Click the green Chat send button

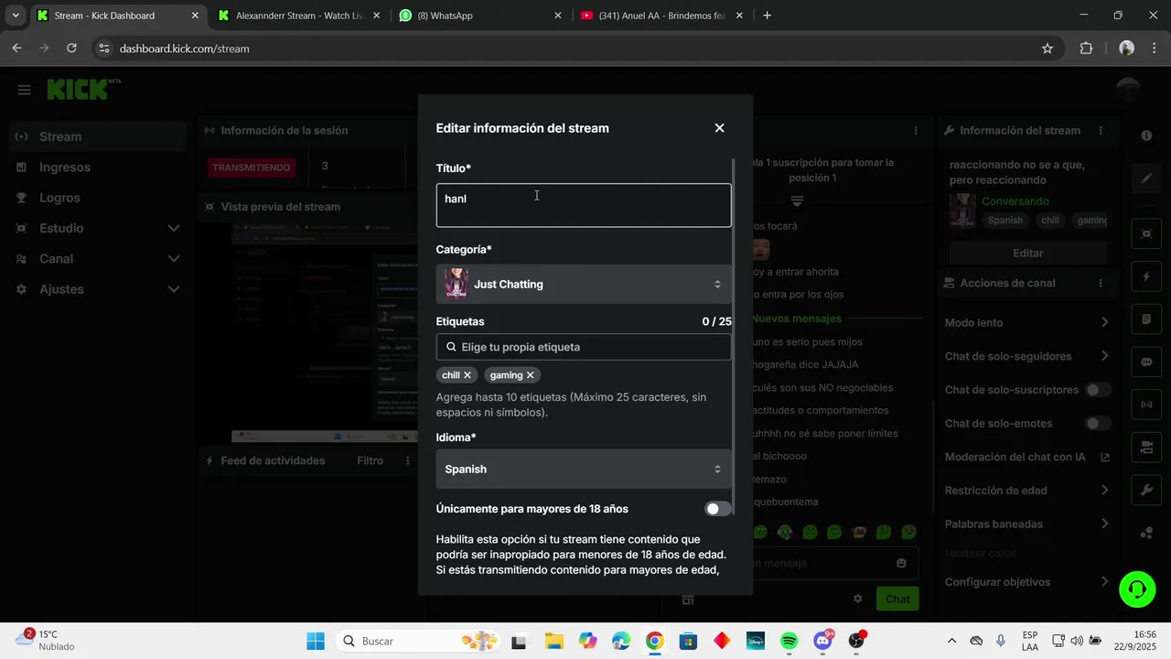(897, 599)
